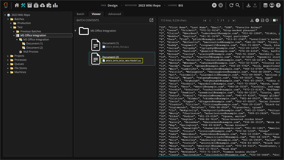The width and height of the screenshot is (284, 160).
Task: Collapse the MS Office Integration batch folder
Action: tap(75, 31)
